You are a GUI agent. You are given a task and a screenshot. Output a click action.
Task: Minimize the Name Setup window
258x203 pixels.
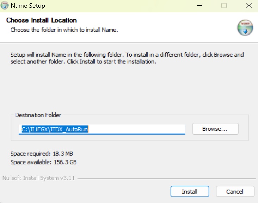(199, 6)
